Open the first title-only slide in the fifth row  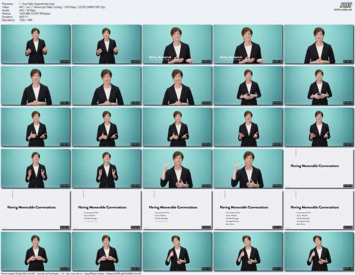click(x=35, y=210)
